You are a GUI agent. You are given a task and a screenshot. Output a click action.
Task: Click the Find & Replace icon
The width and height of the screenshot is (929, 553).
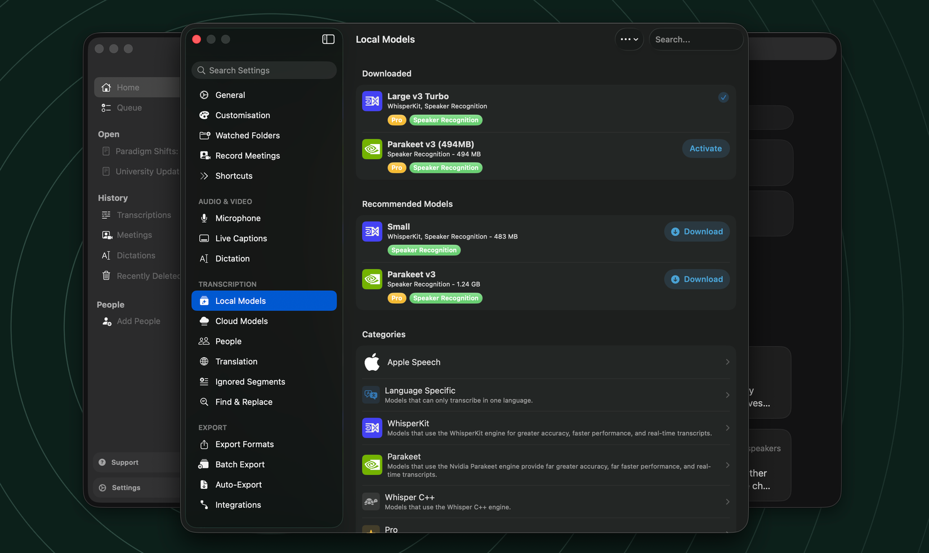(204, 402)
